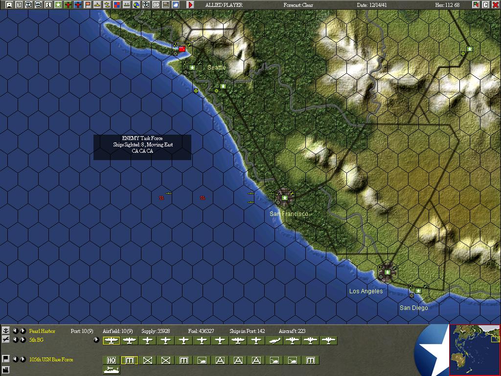Select the yellow-outlined land unit icon after HQ

[x=129, y=360]
